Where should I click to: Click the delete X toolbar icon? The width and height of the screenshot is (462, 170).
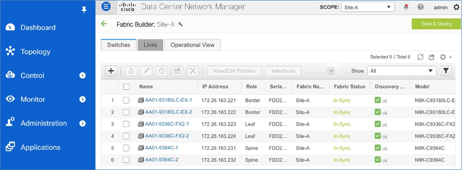tap(193, 71)
